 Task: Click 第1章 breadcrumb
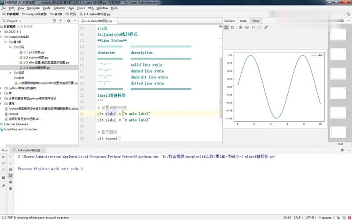pyautogui.click(x=56, y=14)
